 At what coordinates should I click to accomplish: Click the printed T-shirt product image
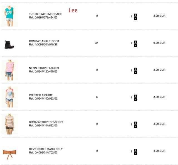point(9,97)
